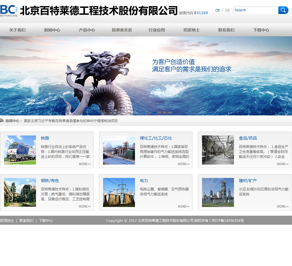Select the second banner slide indicator

point(160,113)
